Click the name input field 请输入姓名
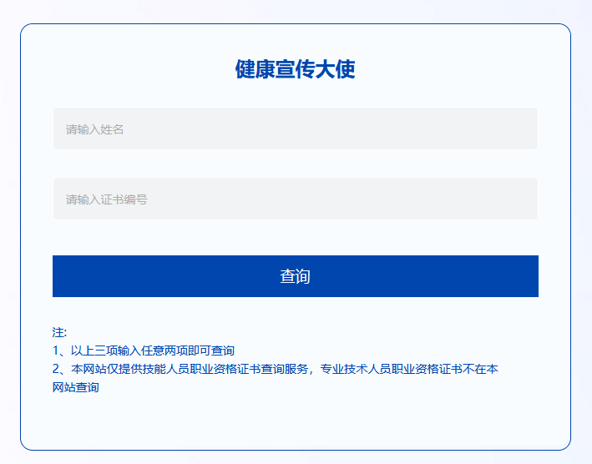This screenshot has height=464, width=592. [296, 129]
